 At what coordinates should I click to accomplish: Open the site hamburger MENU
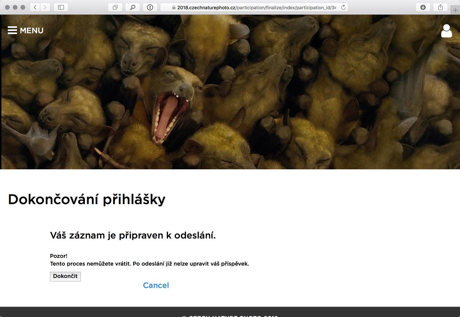tap(26, 31)
